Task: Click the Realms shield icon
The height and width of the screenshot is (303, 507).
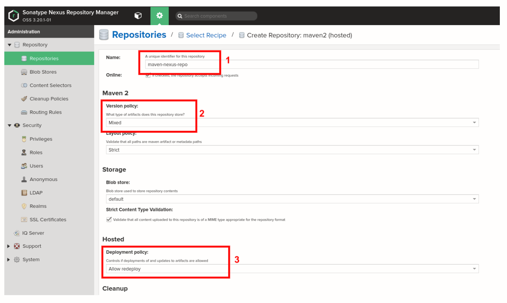Action: click(24, 206)
